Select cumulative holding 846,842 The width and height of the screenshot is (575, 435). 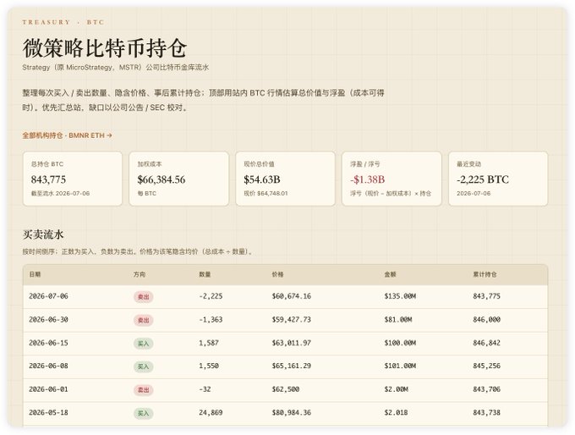486,344
